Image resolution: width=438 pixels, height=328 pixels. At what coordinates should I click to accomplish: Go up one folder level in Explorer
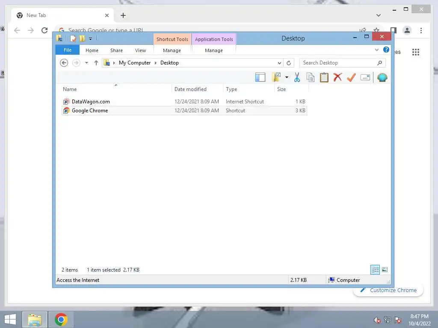pos(96,63)
